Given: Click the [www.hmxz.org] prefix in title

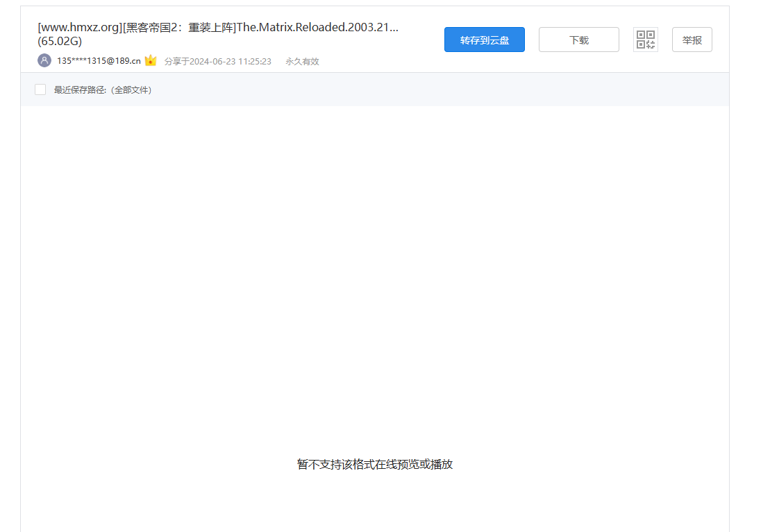Looking at the screenshot, I should click(x=80, y=28).
